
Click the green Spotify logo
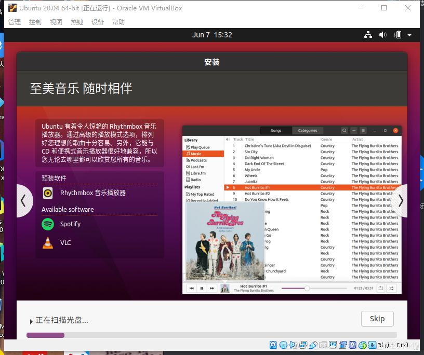pos(48,224)
